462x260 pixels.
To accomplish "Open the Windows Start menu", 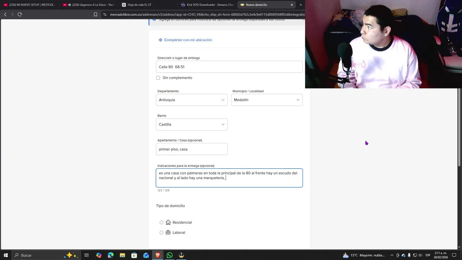I will tap(6, 255).
